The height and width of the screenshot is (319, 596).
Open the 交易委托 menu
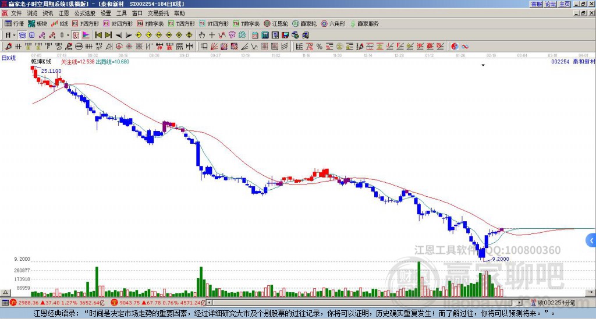pos(158,13)
